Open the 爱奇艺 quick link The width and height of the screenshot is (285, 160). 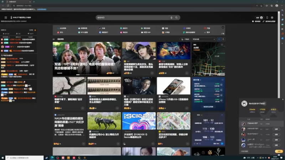124,28
